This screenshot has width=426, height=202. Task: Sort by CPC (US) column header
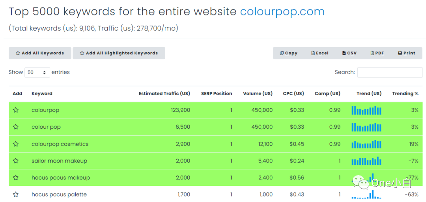tap(294, 94)
